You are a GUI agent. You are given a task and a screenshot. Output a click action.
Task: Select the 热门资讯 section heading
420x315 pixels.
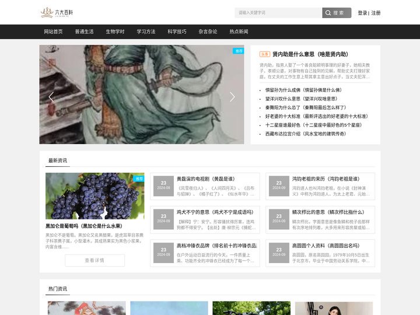pyautogui.click(x=58, y=289)
